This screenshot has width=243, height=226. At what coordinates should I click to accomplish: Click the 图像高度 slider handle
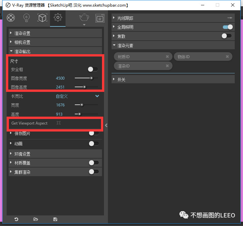click(x=84, y=87)
